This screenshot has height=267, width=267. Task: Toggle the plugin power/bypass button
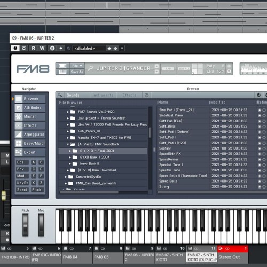pos(15,48)
